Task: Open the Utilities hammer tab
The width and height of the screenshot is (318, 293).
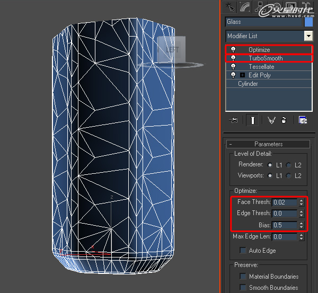Action: pos(307,7)
